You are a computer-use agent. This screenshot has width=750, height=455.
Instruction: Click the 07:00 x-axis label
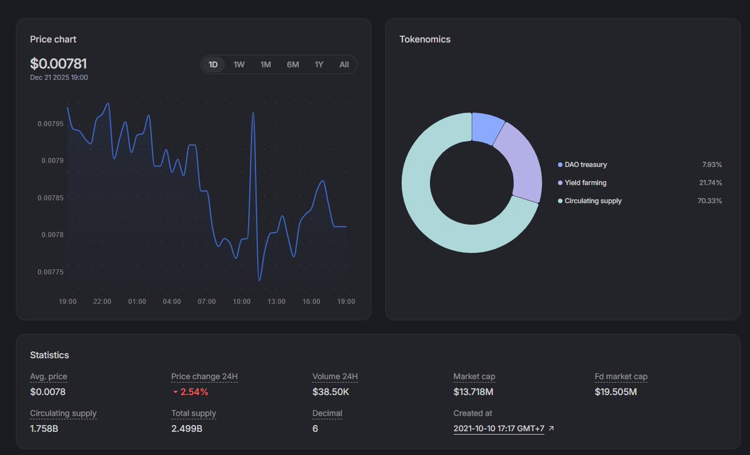click(x=207, y=301)
